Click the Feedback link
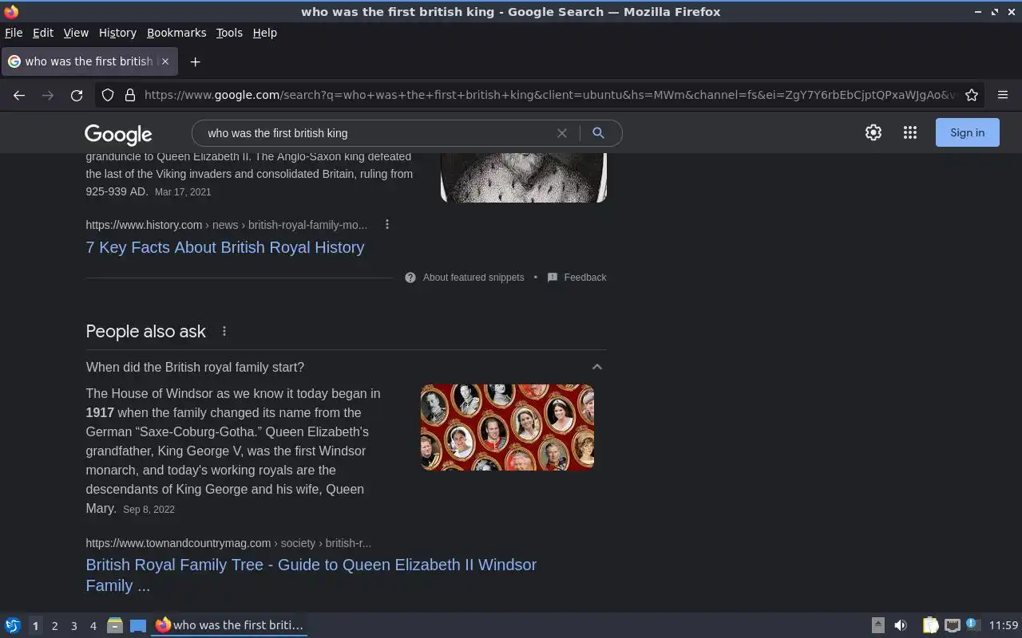Image resolution: width=1022 pixels, height=638 pixels. point(585,278)
